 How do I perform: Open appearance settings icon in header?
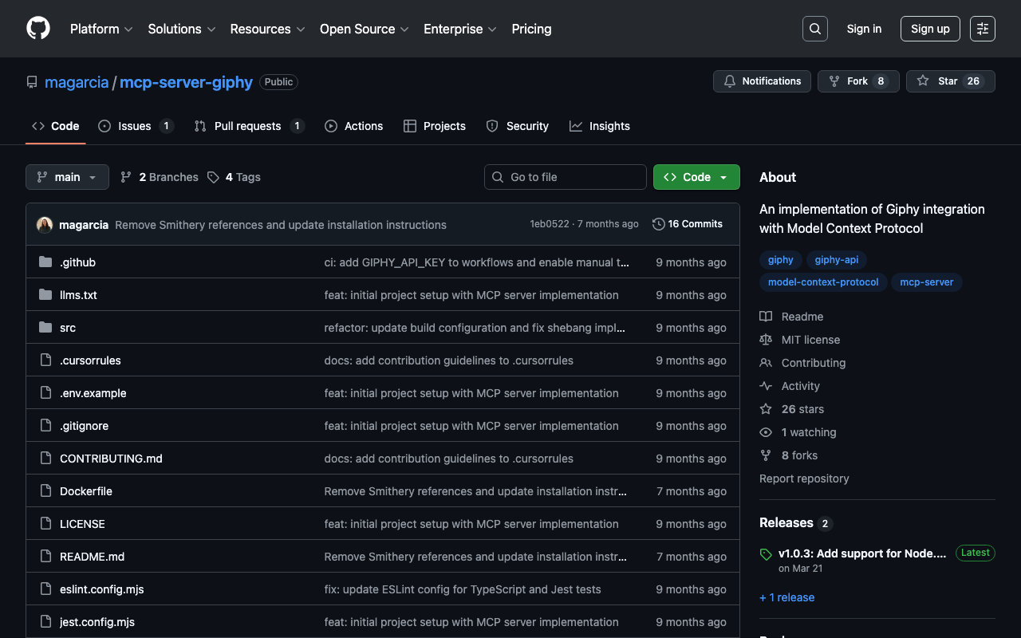point(982,29)
